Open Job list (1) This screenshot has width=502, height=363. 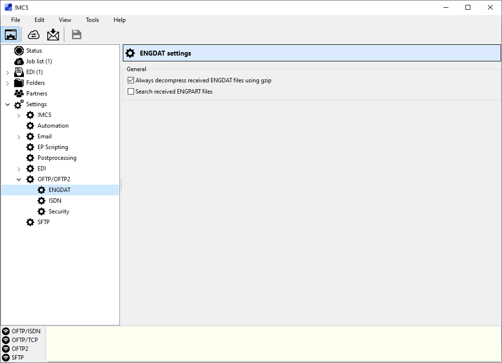tap(39, 61)
